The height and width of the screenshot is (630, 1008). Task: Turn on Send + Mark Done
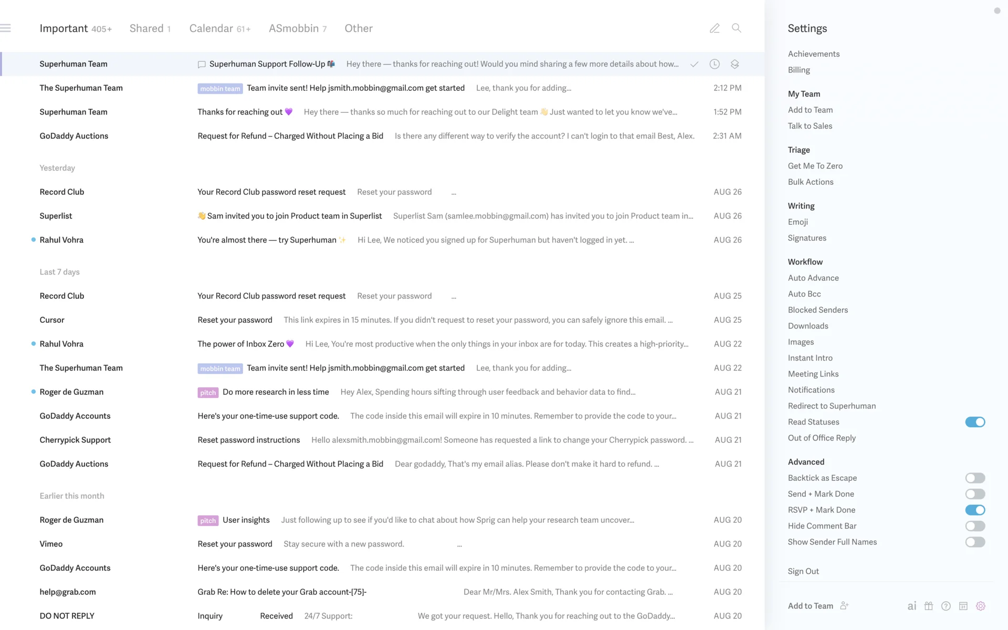click(975, 494)
